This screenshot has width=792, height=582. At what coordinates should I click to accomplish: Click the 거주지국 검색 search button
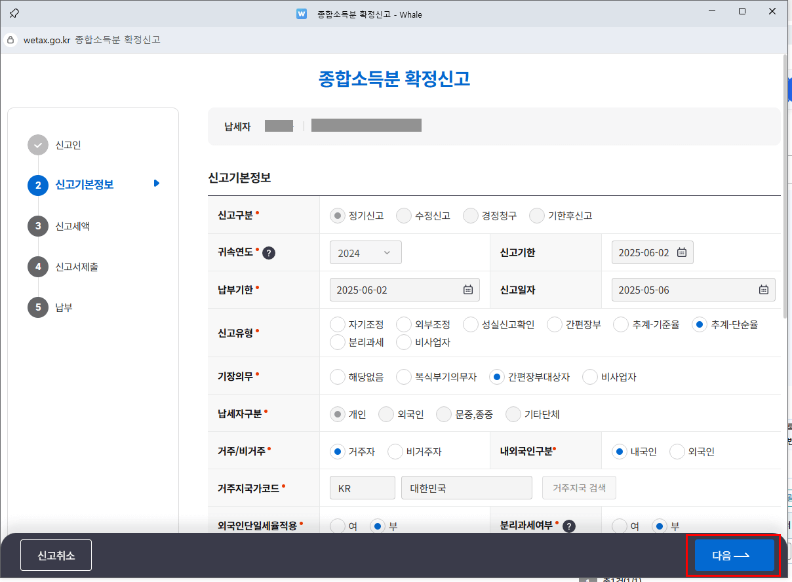click(x=579, y=488)
